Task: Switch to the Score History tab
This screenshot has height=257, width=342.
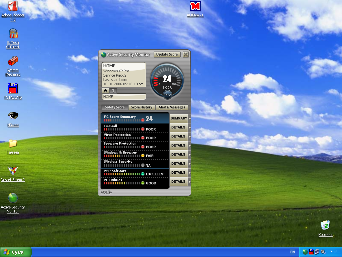Action: (142, 107)
